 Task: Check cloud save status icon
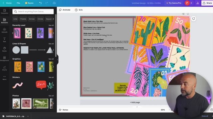pyautogui.click(x=54, y=3)
